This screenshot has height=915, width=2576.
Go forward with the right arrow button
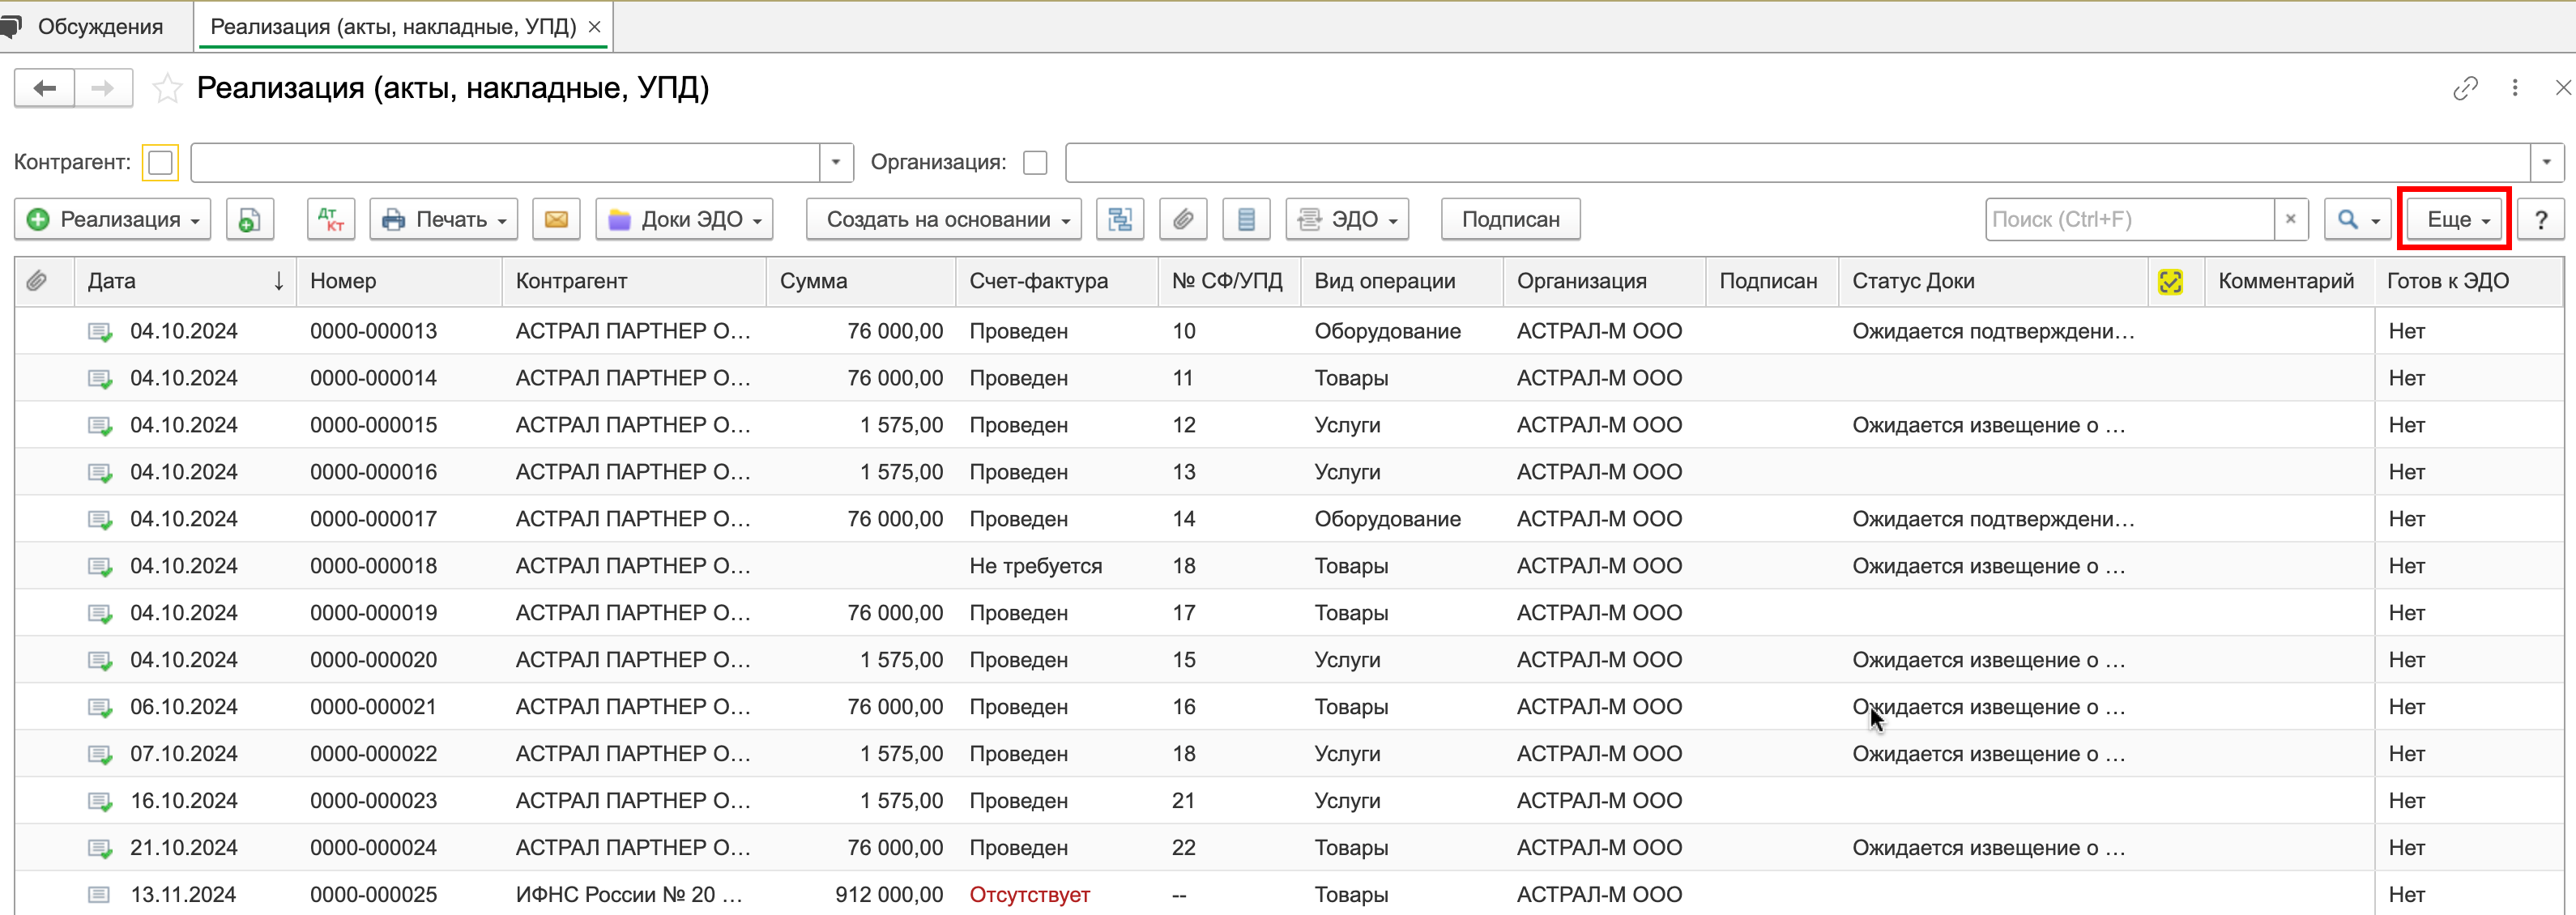103,88
